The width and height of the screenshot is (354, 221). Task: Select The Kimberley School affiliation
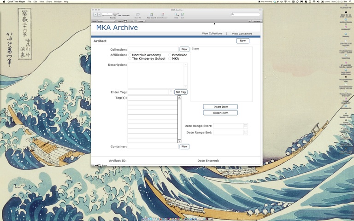pyautogui.click(x=130, y=58)
